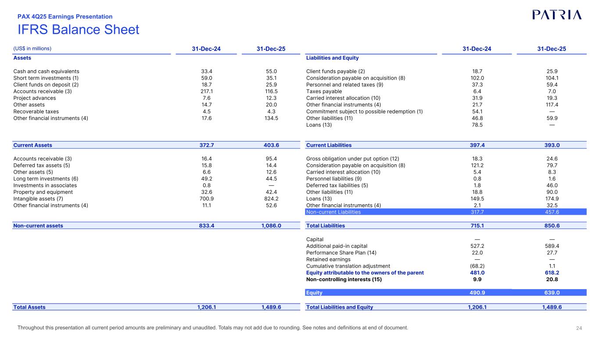The height and width of the screenshot is (337, 599).
Task: Select the Commitment subject to possible redemption label
Action: pos(364,111)
